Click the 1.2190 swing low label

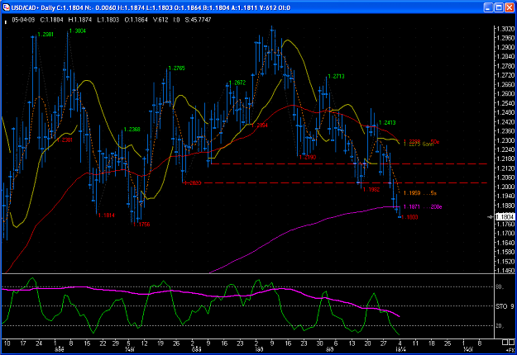point(308,157)
